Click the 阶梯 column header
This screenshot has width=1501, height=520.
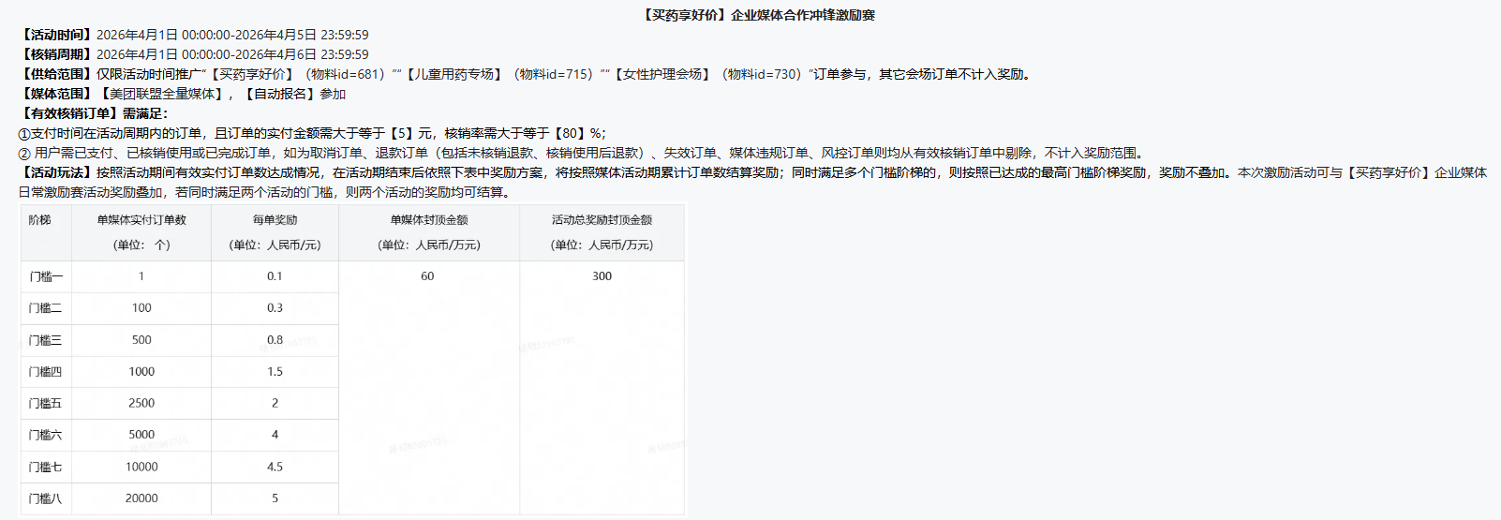[x=39, y=220]
